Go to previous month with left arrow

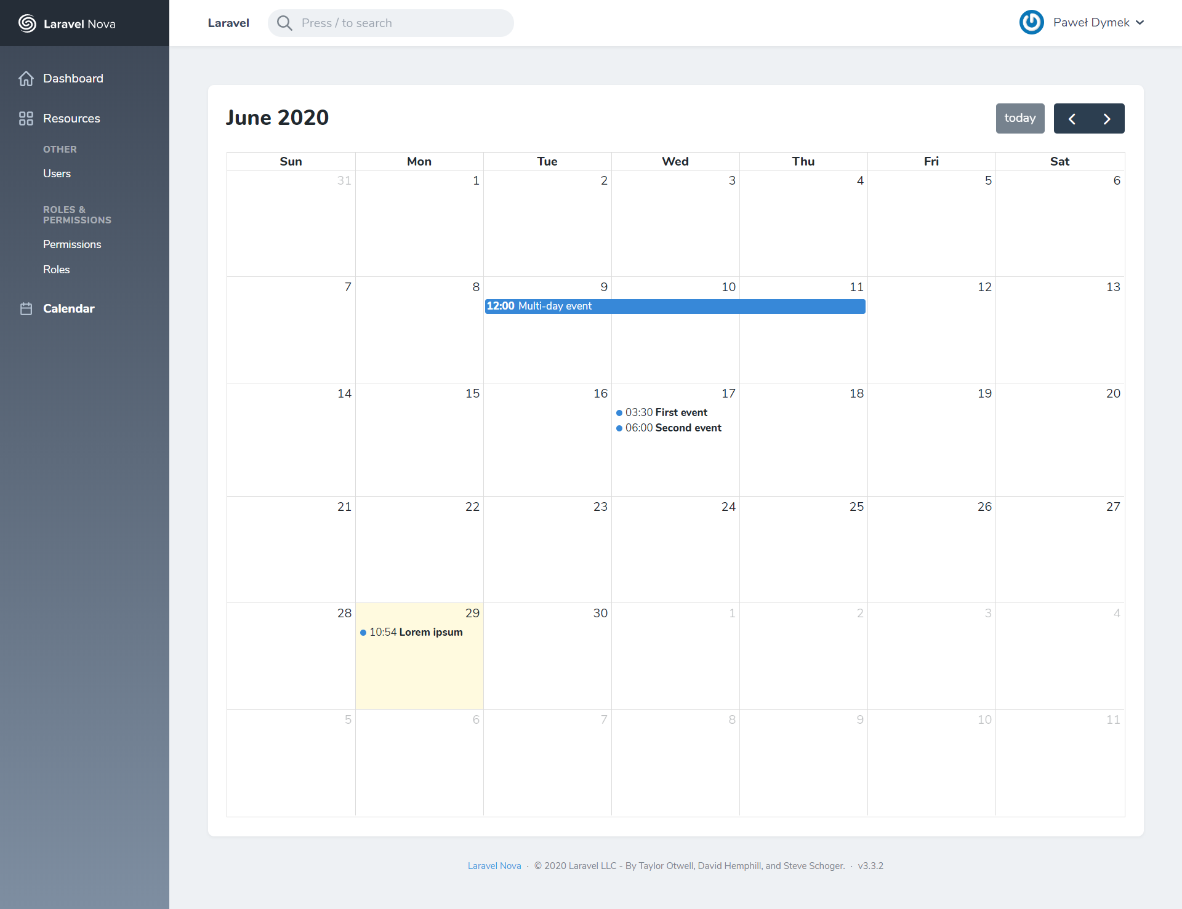(1072, 119)
